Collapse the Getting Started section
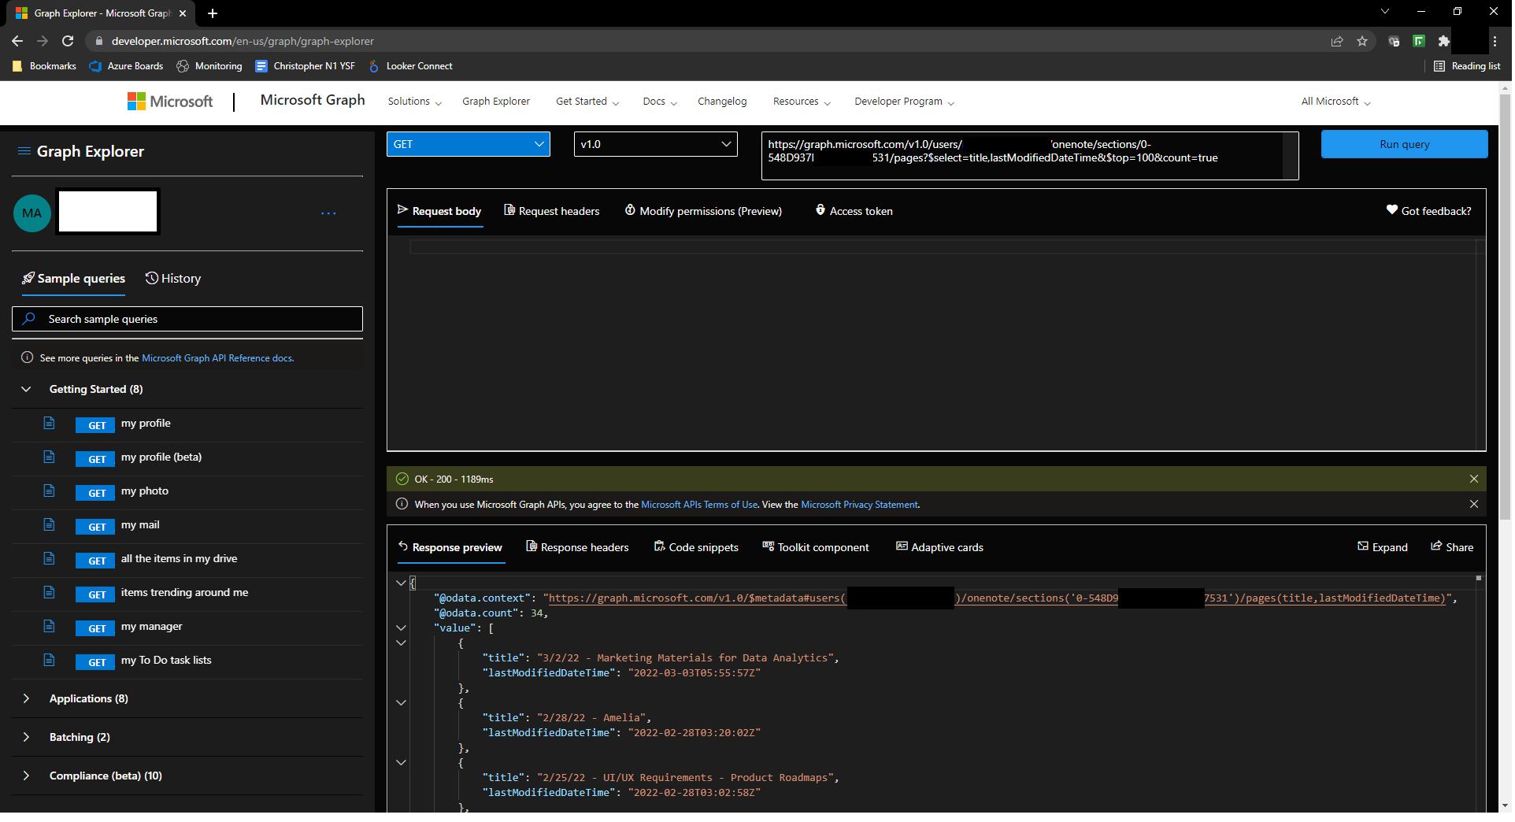Image resolution: width=1515 pixels, height=822 pixels. tap(26, 389)
